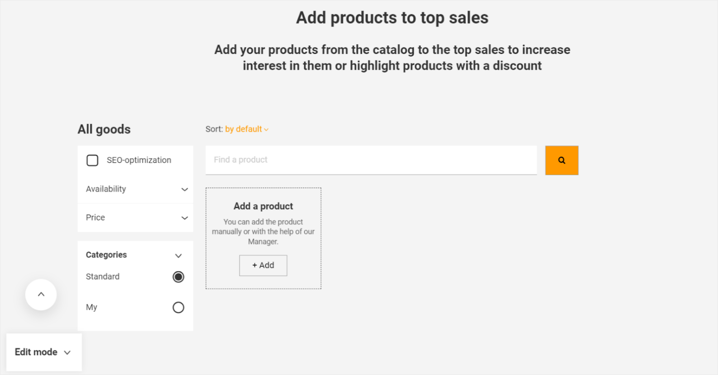Select the My category radio button
Viewport: 718px width, 375px height.
[178, 308]
